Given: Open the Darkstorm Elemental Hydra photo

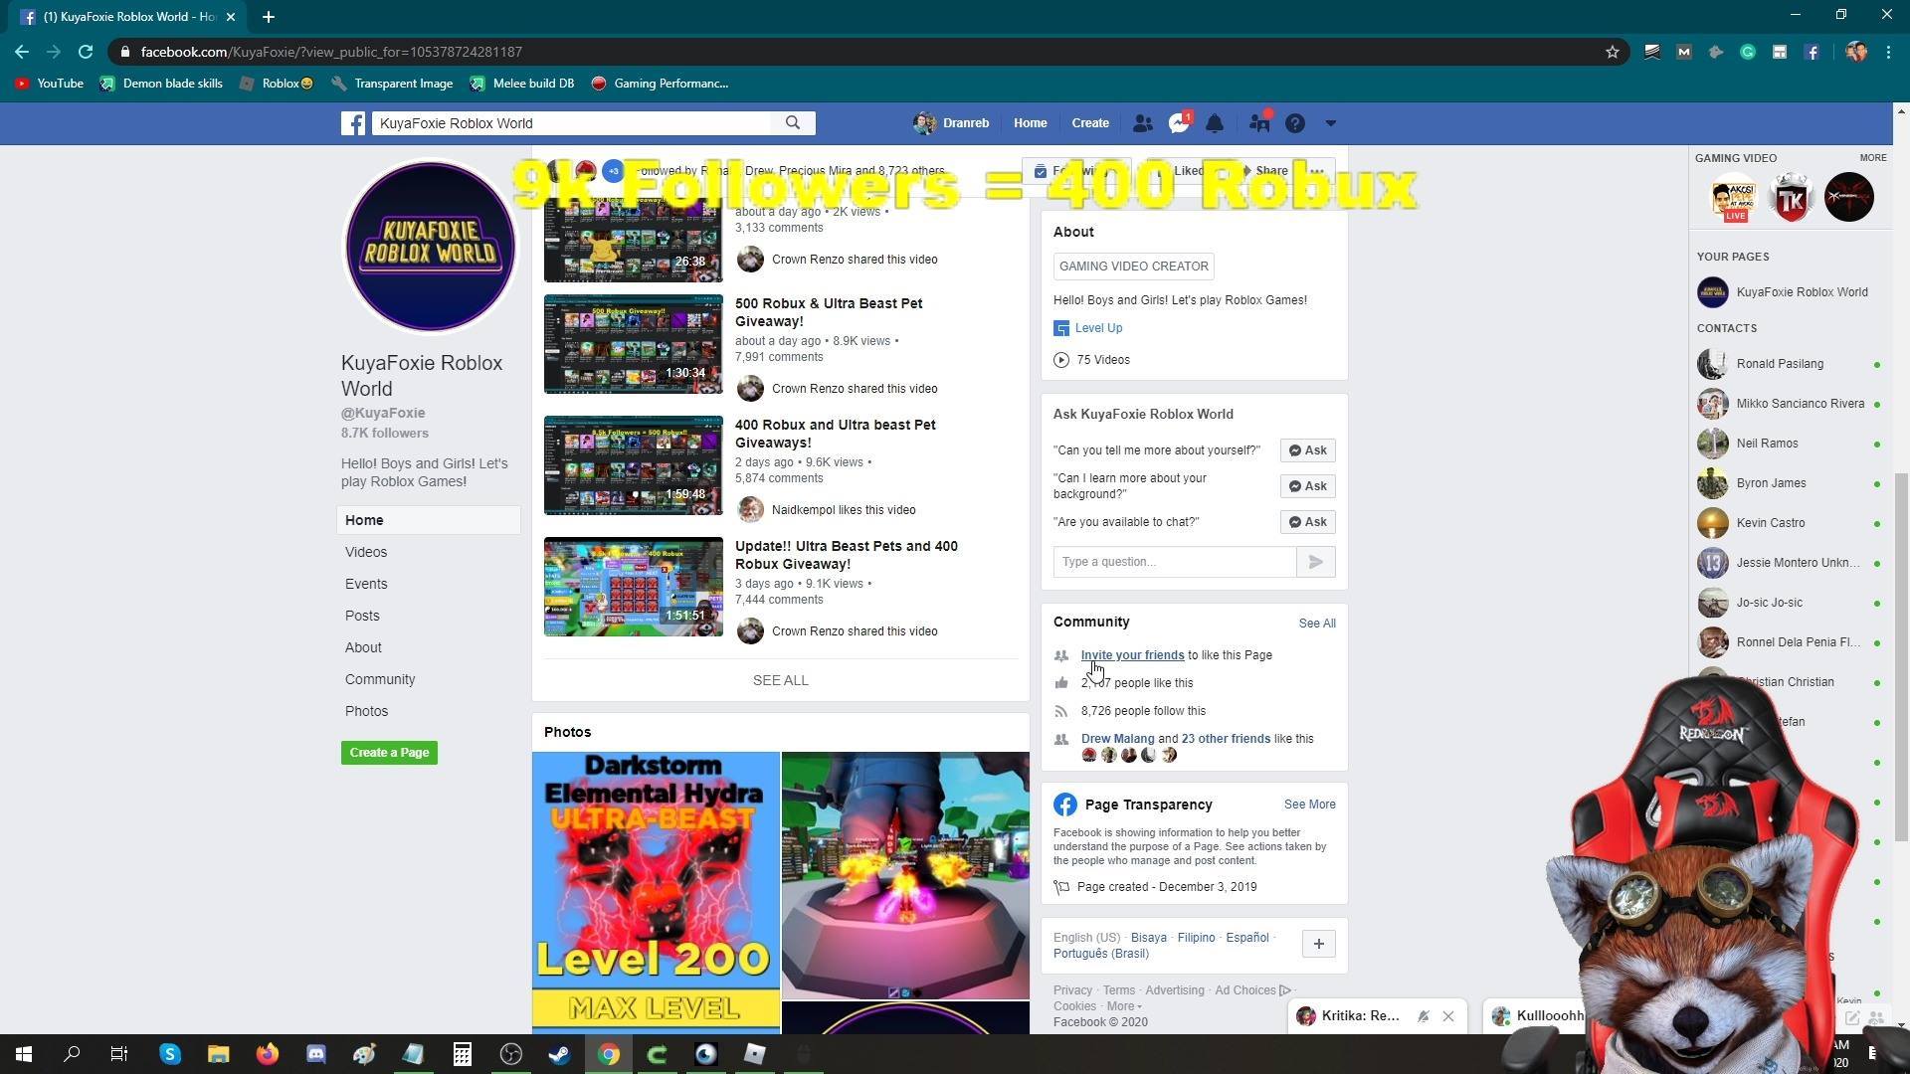Looking at the screenshot, I should [656, 893].
